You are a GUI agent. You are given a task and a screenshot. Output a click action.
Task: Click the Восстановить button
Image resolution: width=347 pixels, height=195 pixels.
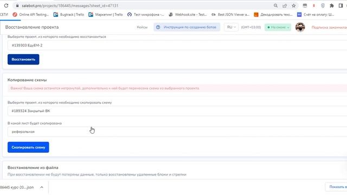(23, 60)
